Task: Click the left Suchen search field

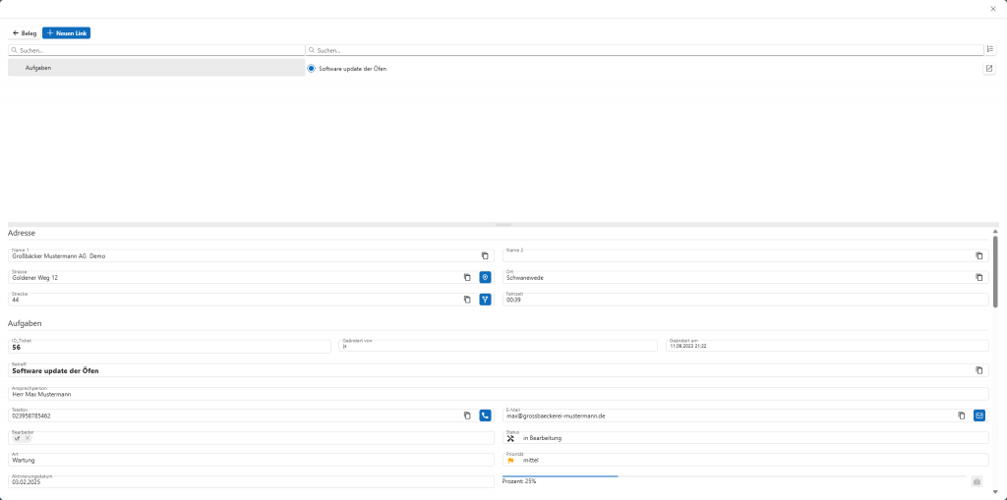Action: [x=157, y=49]
